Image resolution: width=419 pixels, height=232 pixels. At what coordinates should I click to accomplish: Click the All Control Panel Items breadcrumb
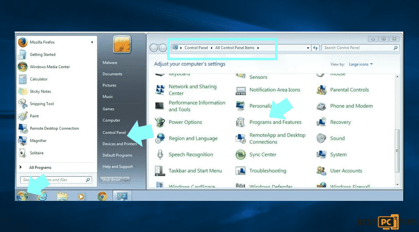(x=235, y=48)
